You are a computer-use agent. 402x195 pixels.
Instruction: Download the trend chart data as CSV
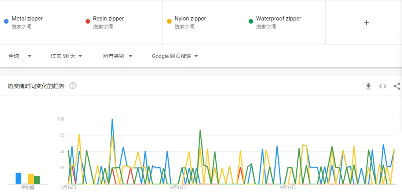[368, 86]
